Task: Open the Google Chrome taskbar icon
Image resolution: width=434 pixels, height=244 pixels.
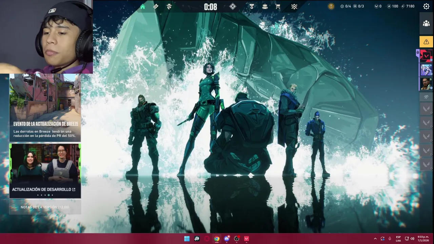Action: pyautogui.click(x=217, y=239)
